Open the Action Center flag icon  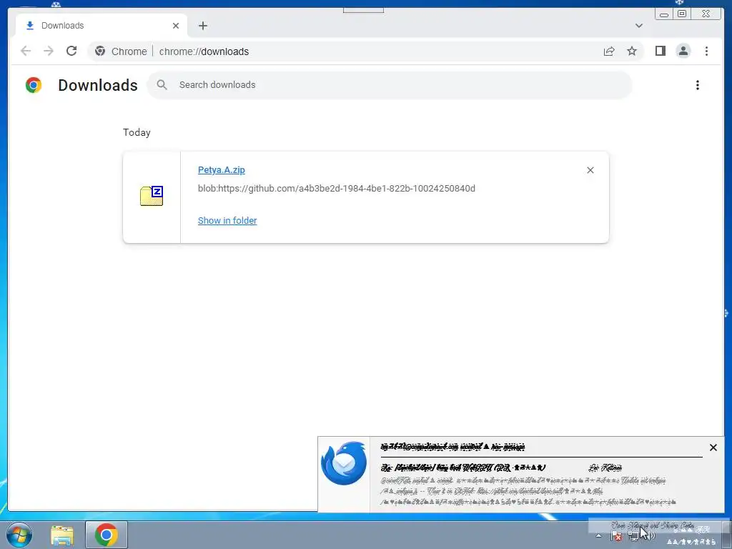click(x=616, y=536)
